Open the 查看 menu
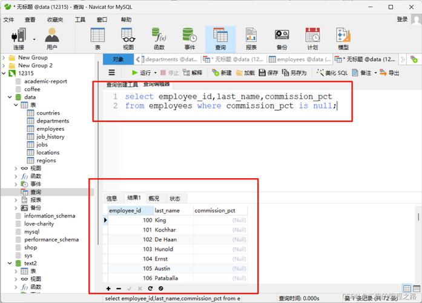Viewport: 422px width, 303px height. (30, 19)
